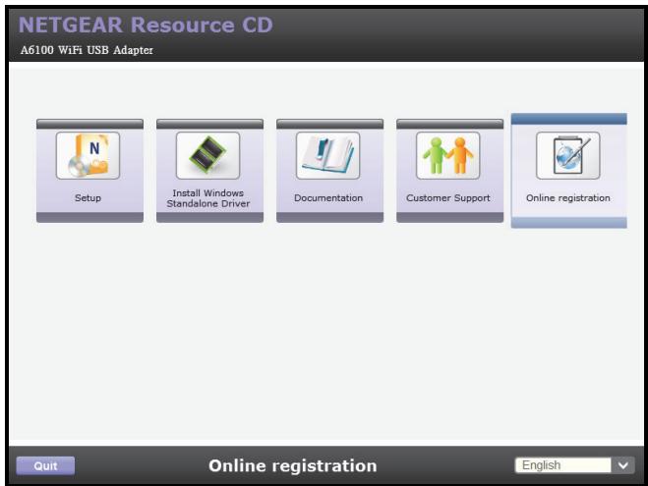Viewport: 648px width, 486px height.
Task: Click the Setup label
Action: (88, 198)
